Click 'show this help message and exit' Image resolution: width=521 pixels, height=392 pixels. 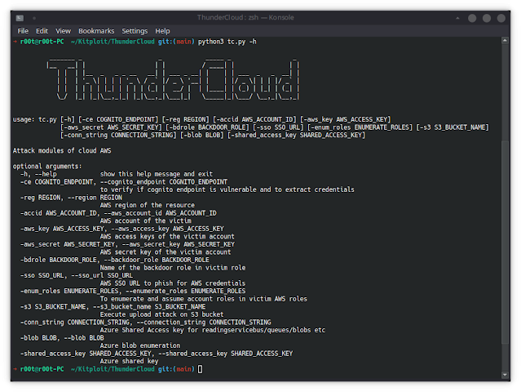[157, 174]
